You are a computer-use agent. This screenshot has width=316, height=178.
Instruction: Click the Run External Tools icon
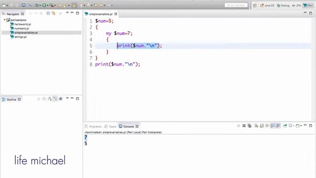[51, 5]
